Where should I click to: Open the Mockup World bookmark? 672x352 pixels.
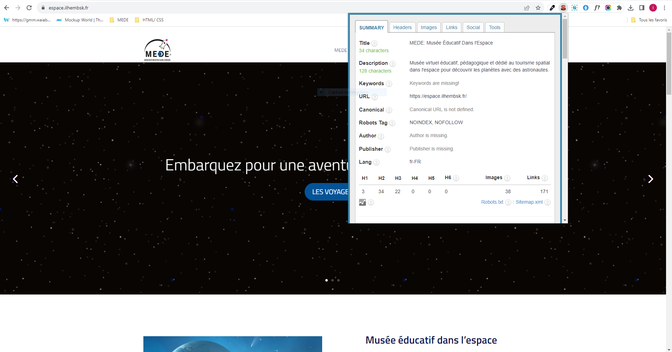tap(80, 20)
